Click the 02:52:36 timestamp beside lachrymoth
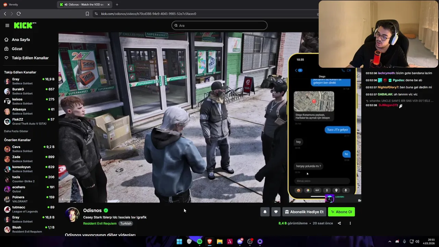This screenshot has height=247, width=439. point(371,73)
